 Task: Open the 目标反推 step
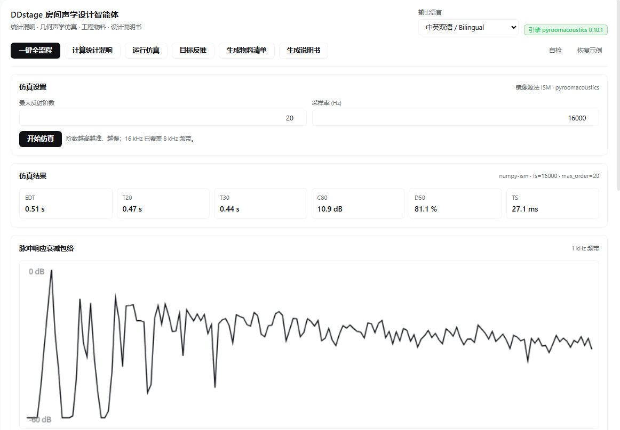click(193, 51)
